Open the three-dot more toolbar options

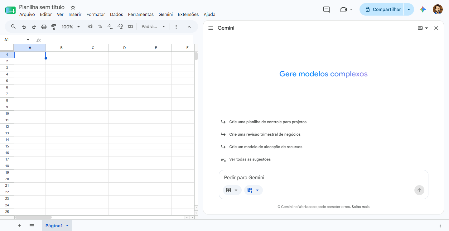click(176, 27)
